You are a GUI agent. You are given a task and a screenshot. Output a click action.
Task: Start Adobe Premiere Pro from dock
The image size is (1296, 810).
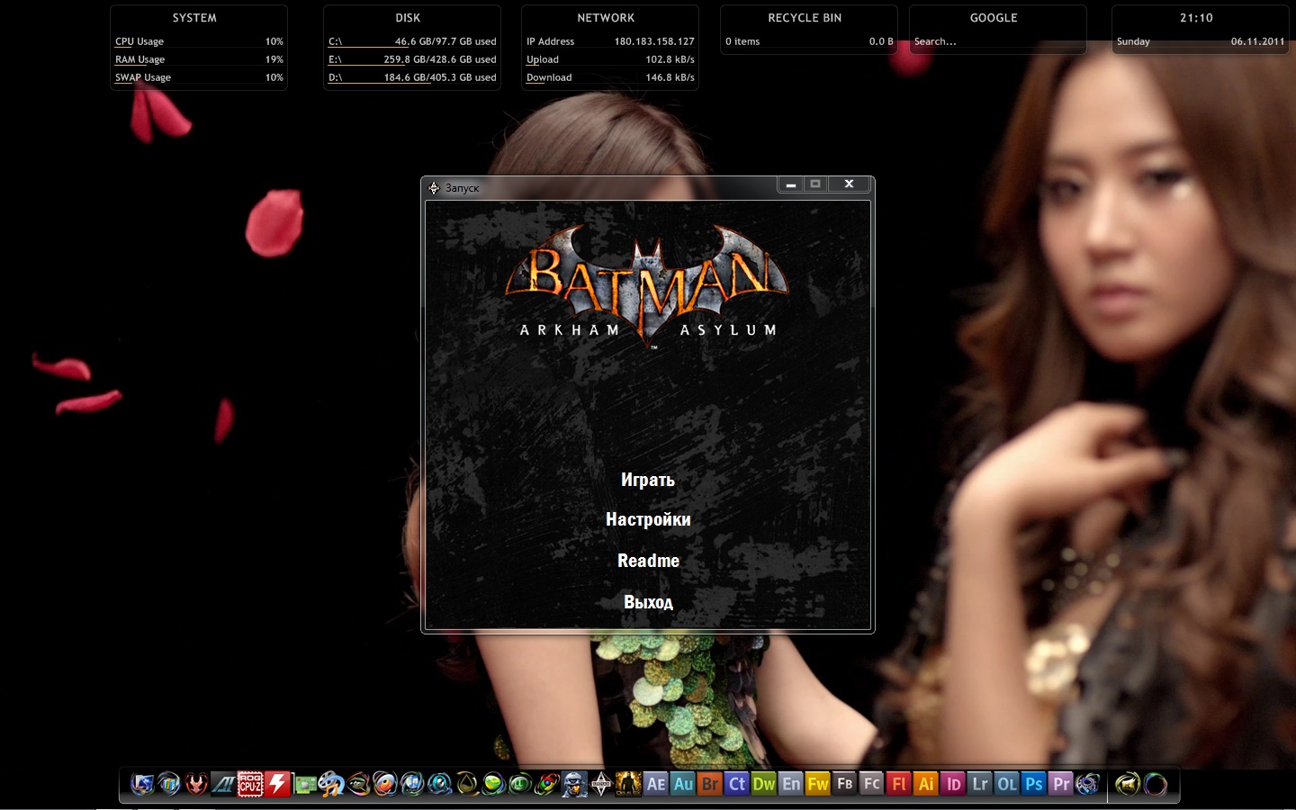[x=1061, y=784]
